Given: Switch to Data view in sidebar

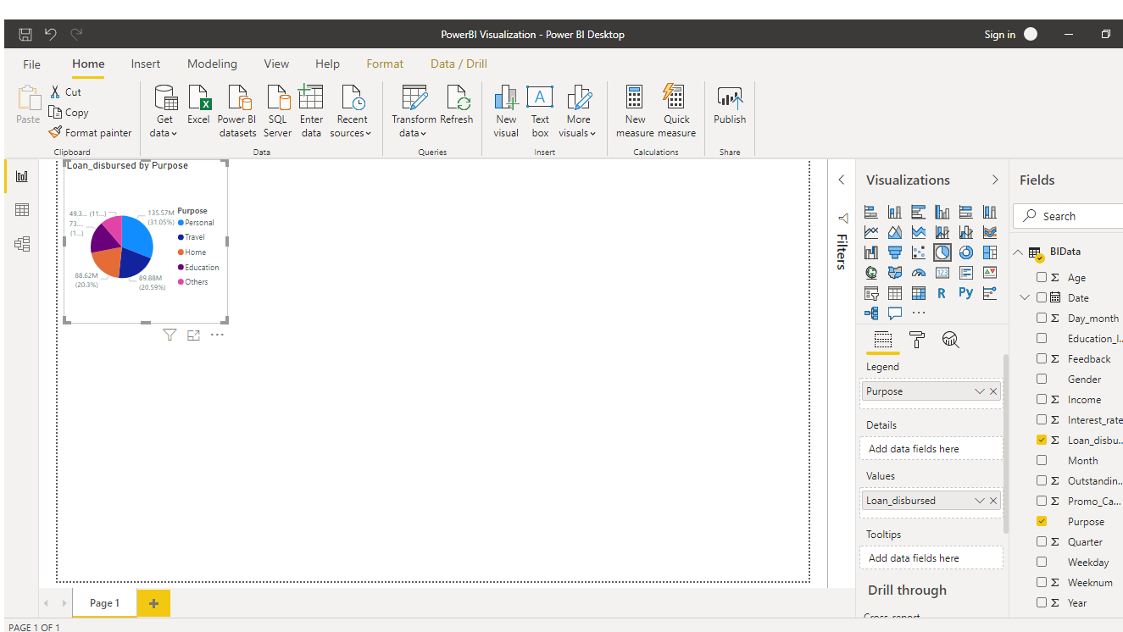Looking at the screenshot, I should (x=22, y=210).
